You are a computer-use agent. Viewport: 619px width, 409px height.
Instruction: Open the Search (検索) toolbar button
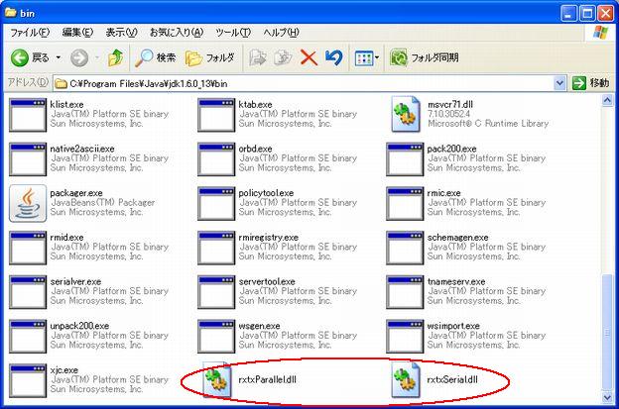tap(155, 57)
